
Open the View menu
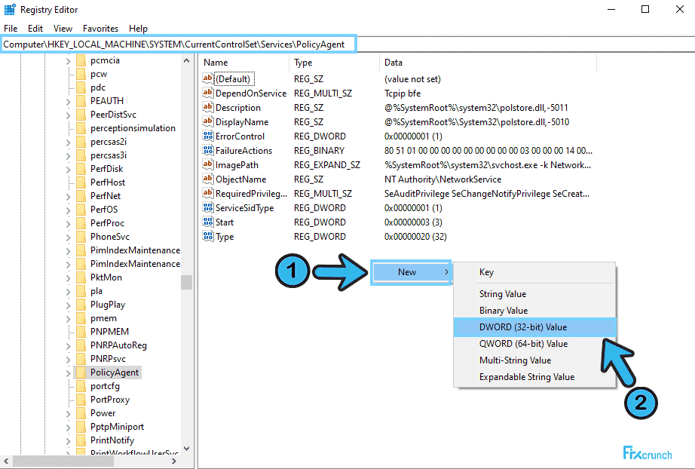point(63,29)
